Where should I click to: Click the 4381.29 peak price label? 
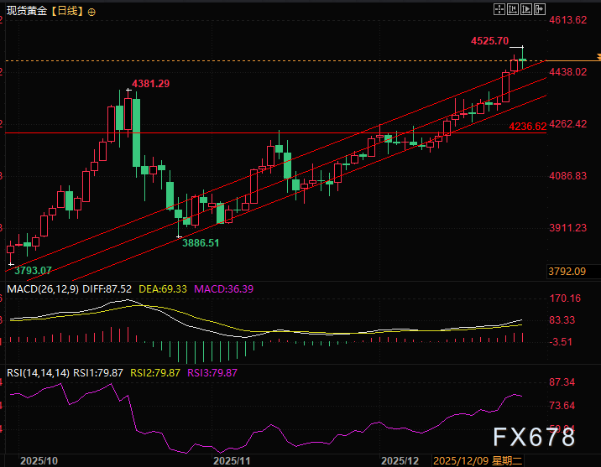point(151,83)
